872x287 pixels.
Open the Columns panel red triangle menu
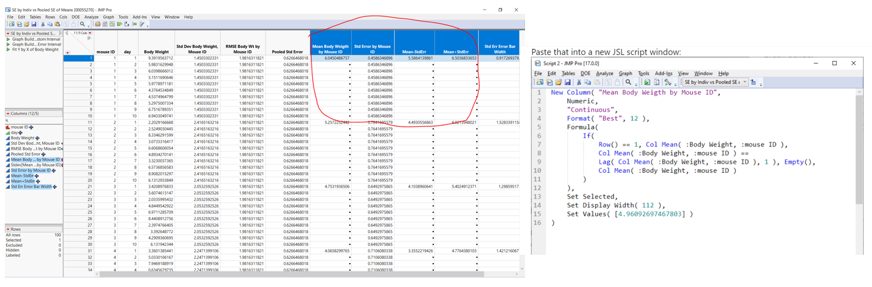[x=8, y=114]
